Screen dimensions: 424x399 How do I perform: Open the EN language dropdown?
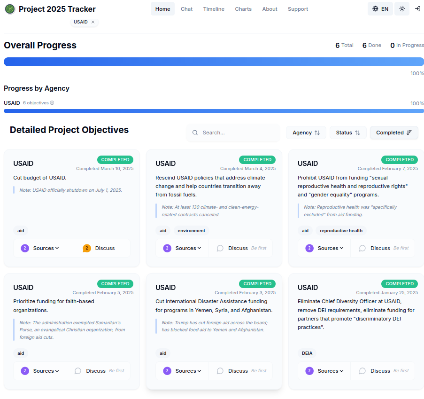coord(380,8)
